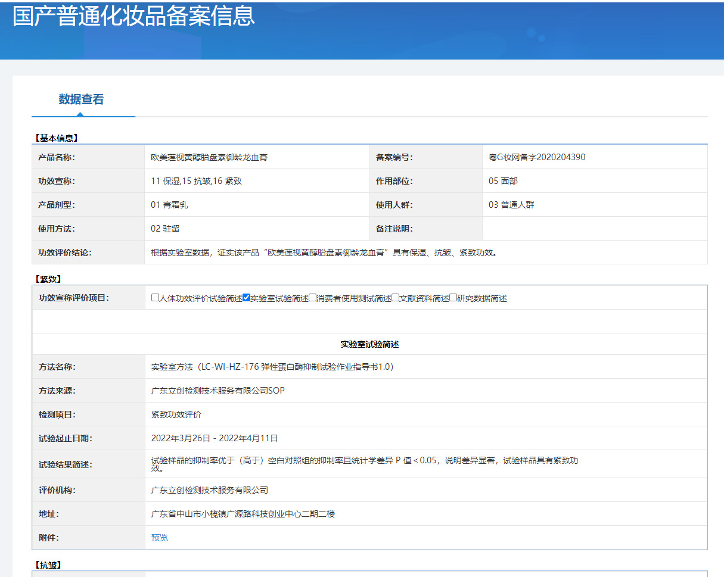
Task: Click the 国产普通化妆品备案信息 page title
Action: click(x=133, y=16)
